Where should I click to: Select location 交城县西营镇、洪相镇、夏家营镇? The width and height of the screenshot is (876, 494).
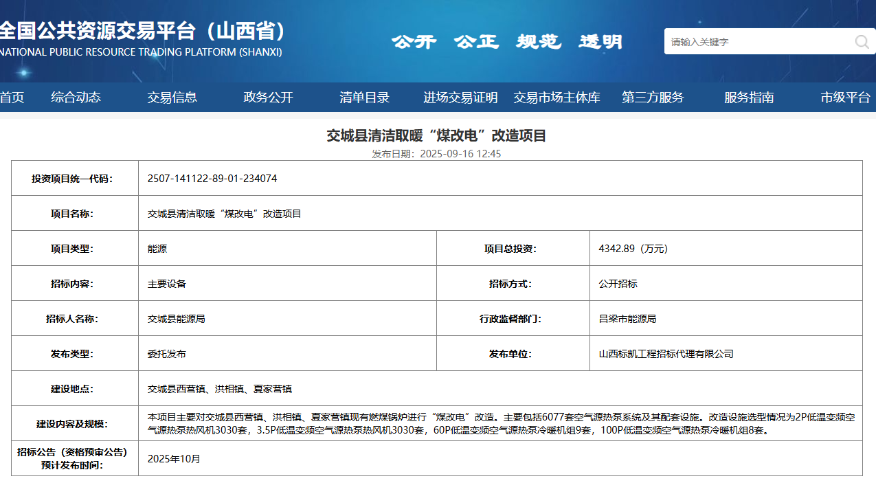220,389
